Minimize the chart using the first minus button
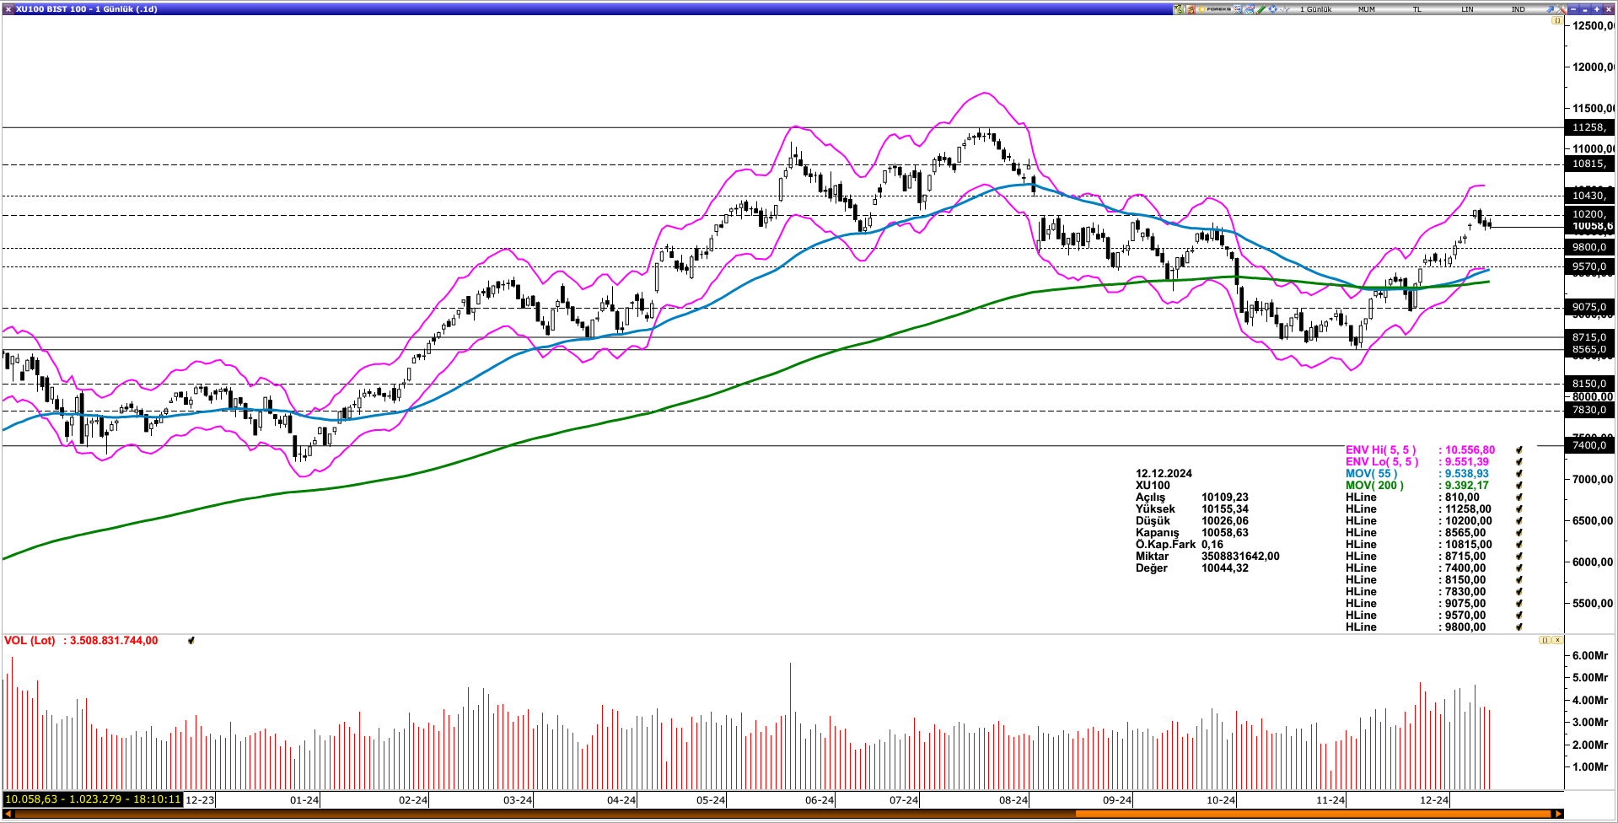The height and width of the screenshot is (823, 1618). [x=1573, y=9]
